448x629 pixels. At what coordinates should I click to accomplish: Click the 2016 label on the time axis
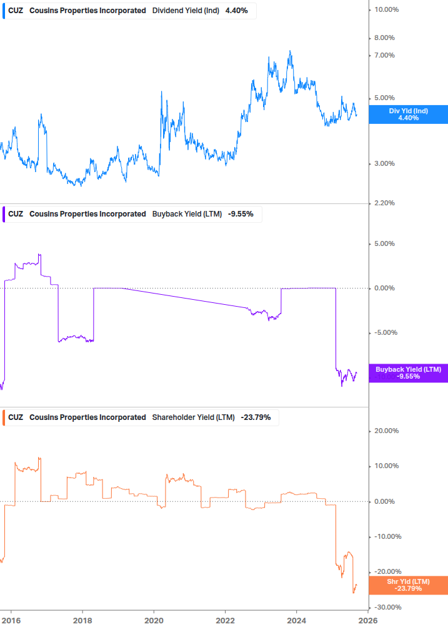11,621
